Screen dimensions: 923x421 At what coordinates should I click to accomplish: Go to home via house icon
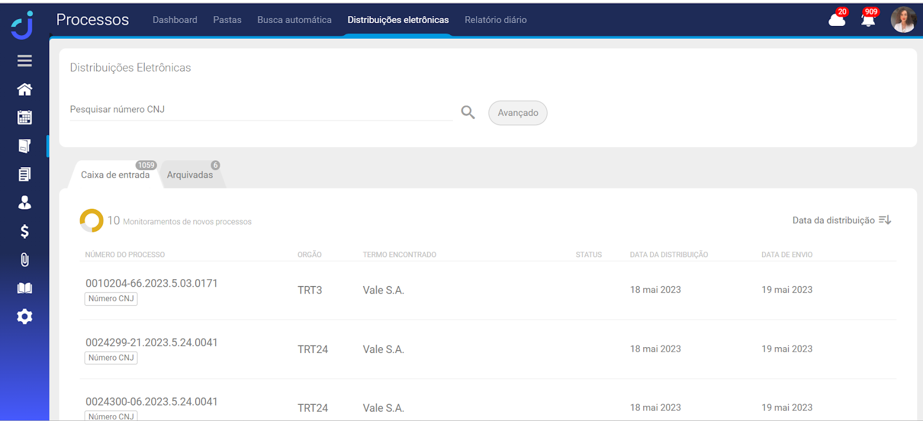[24, 89]
